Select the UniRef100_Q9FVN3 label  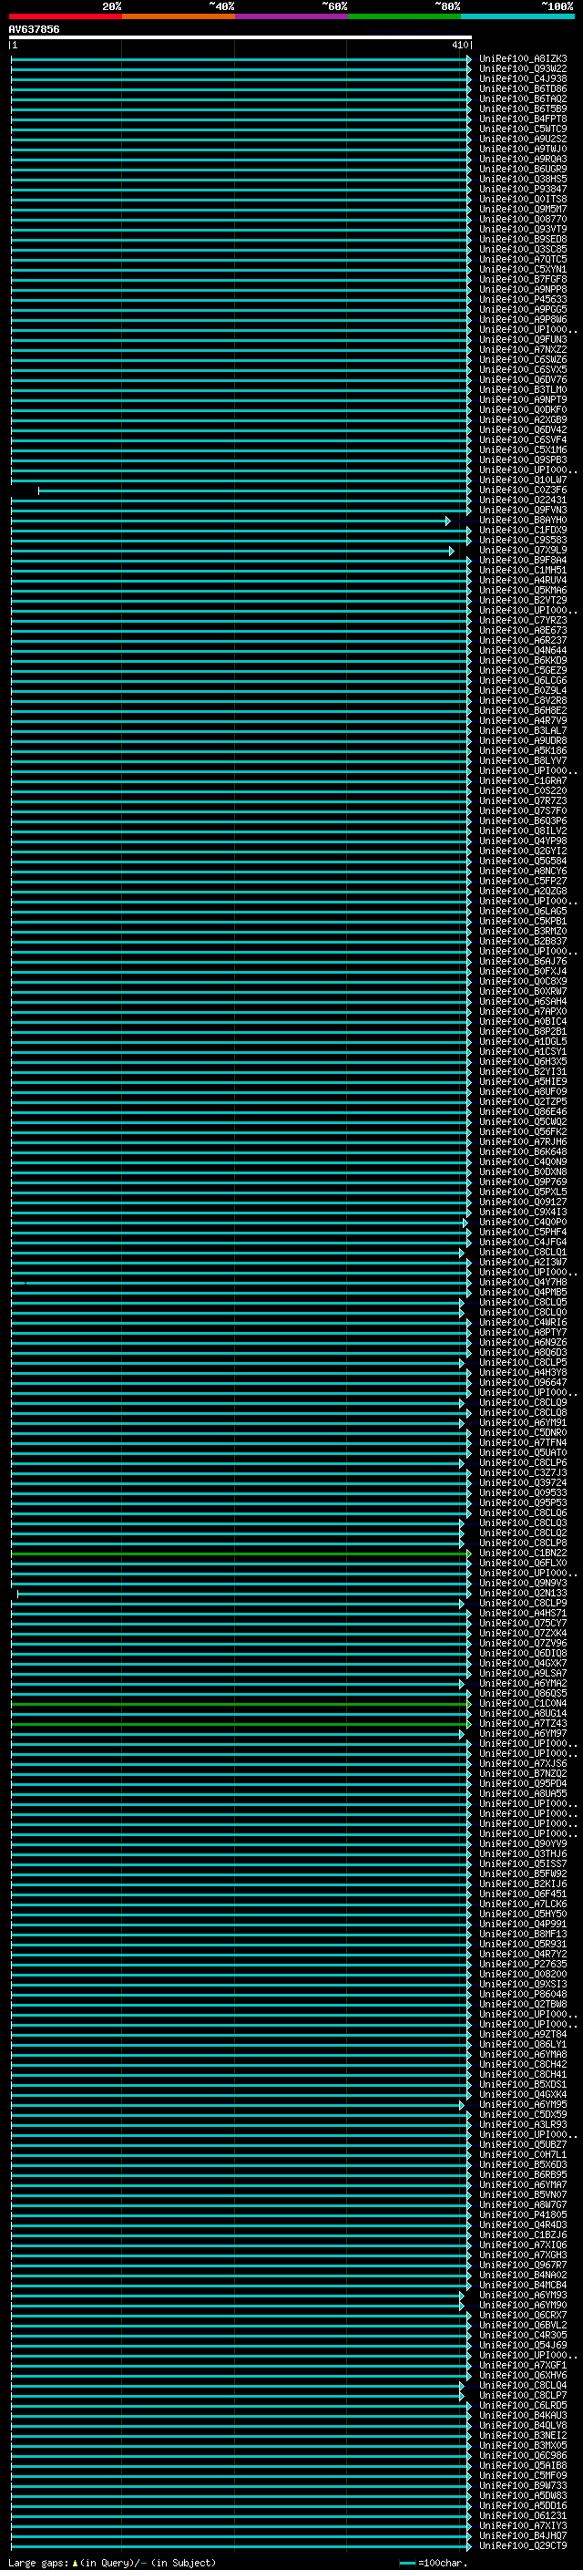(x=522, y=511)
